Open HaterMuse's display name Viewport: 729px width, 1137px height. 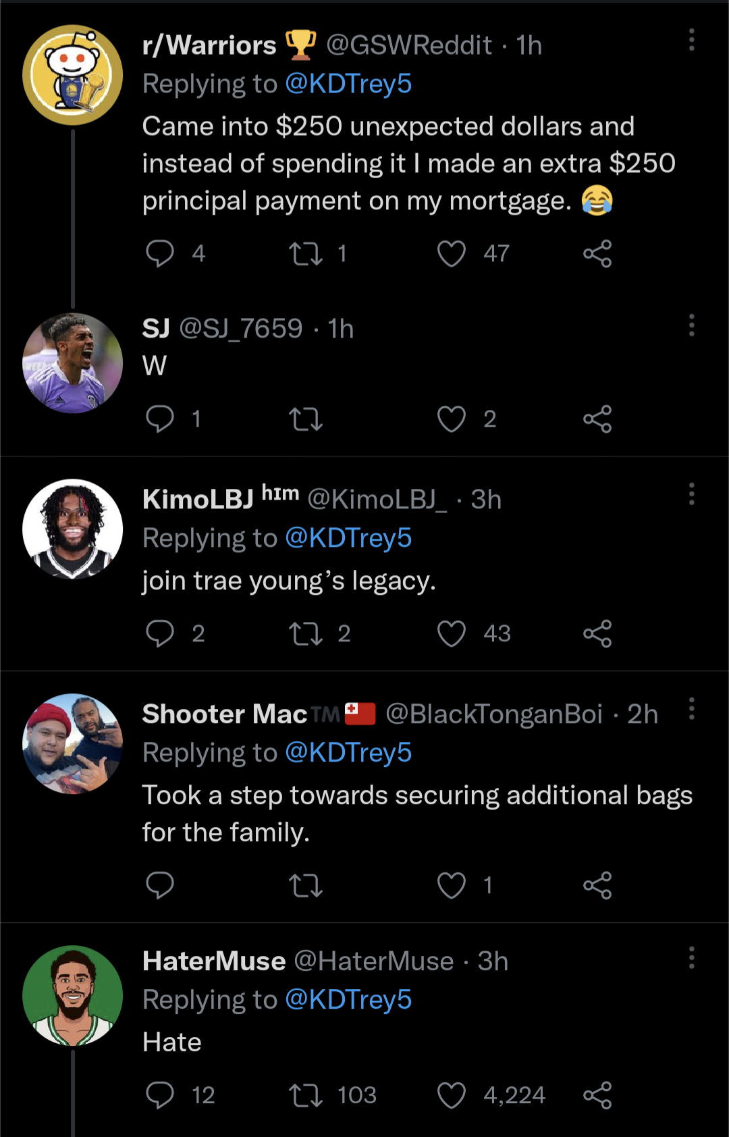tap(214, 961)
